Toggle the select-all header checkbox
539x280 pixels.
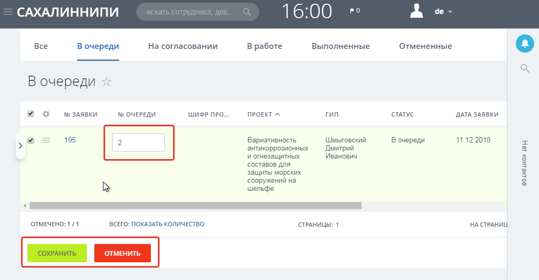point(31,113)
